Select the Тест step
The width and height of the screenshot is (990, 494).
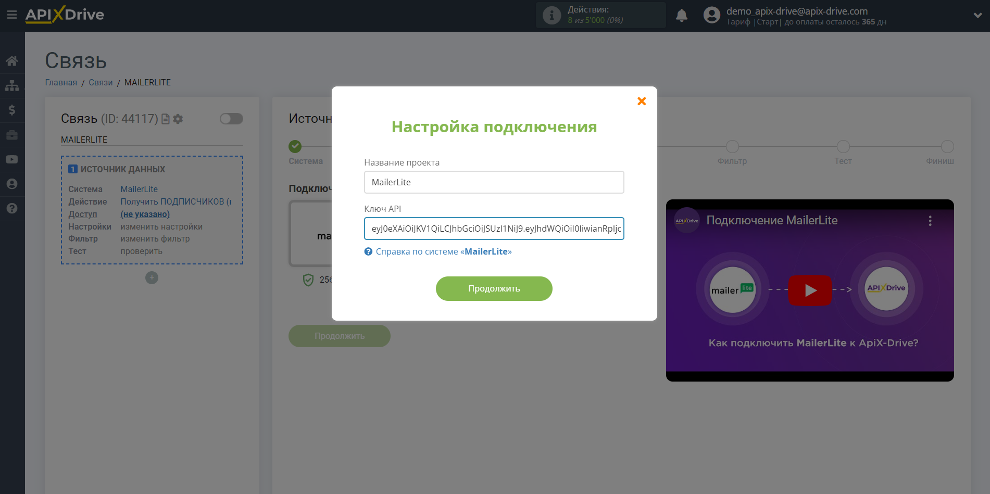pyautogui.click(x=843, y=146)
